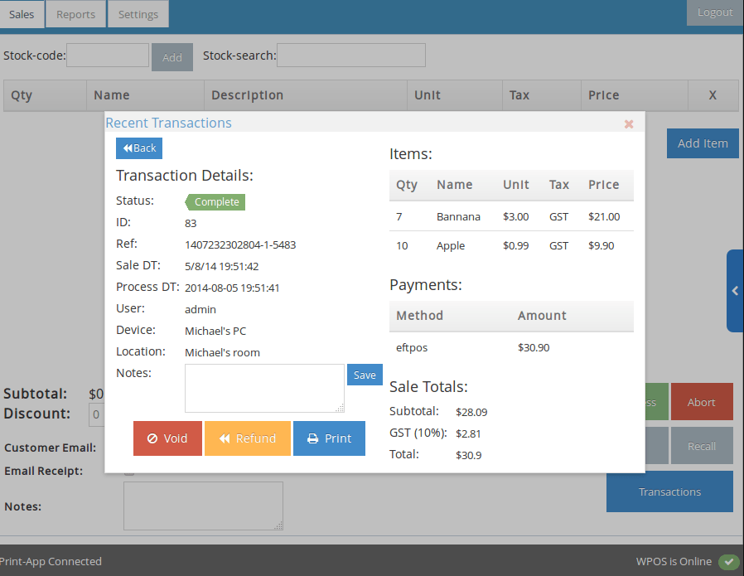Open the Transactions list button
Screen dimensions: 744x576
click(669, 491)
